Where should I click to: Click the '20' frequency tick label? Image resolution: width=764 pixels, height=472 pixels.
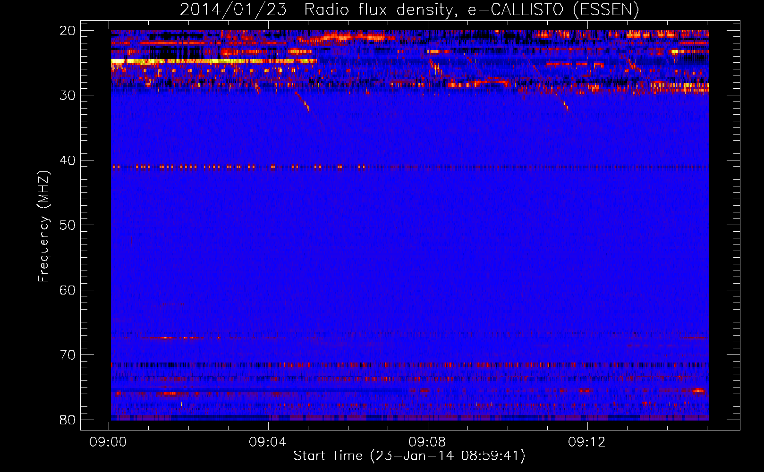(x=68, y=31)
